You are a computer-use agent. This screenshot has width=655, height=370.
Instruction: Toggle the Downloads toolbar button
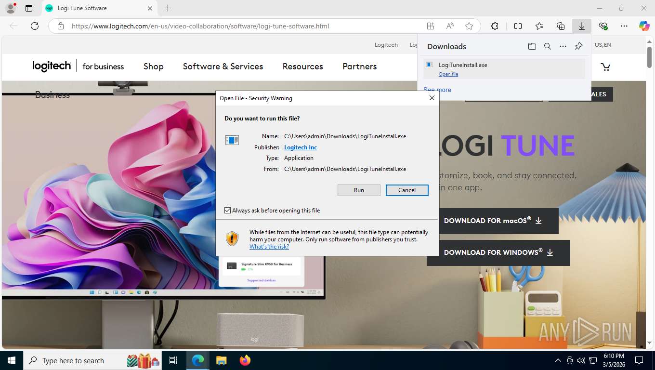[582, 26]
